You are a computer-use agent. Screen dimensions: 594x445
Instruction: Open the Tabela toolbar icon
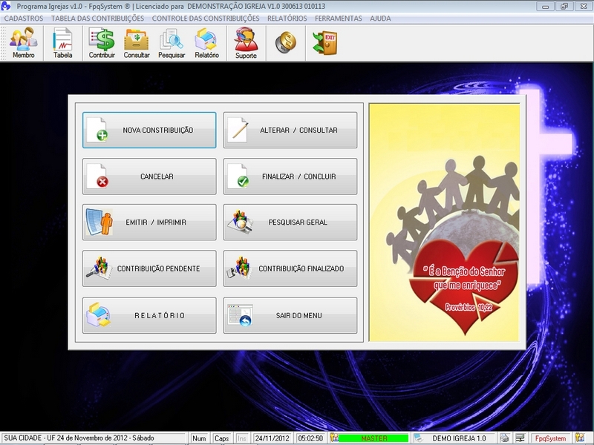click(x=62, y=43)
